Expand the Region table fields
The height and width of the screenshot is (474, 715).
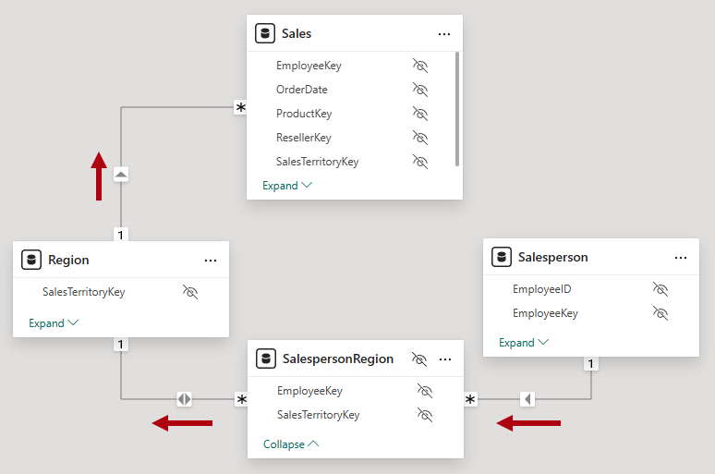tap(54, 323)
